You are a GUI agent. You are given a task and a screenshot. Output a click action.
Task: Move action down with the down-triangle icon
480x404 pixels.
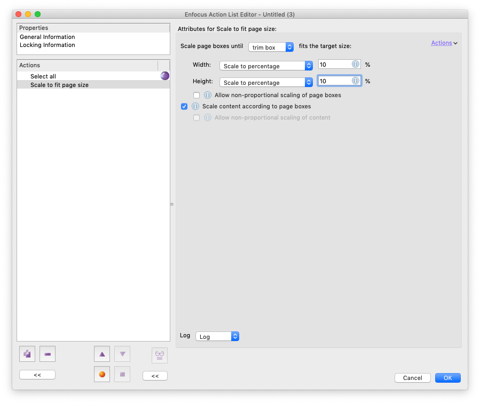[122, 354]
